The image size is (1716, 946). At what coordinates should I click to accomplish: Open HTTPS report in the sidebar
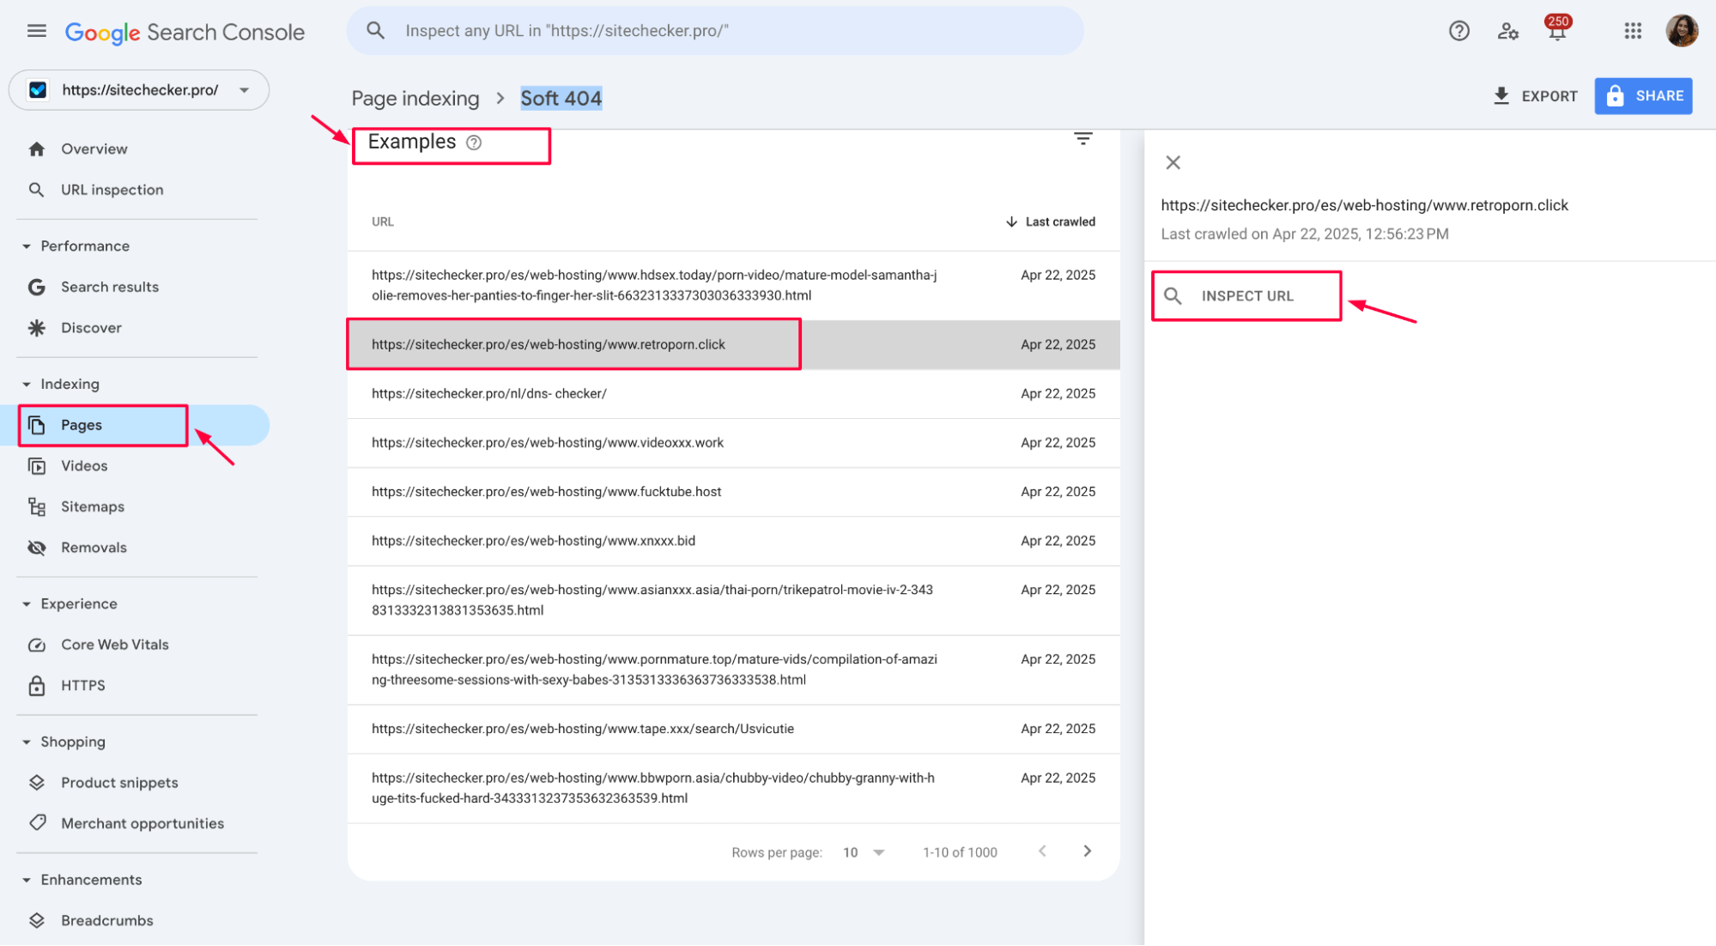pos(83,685)
